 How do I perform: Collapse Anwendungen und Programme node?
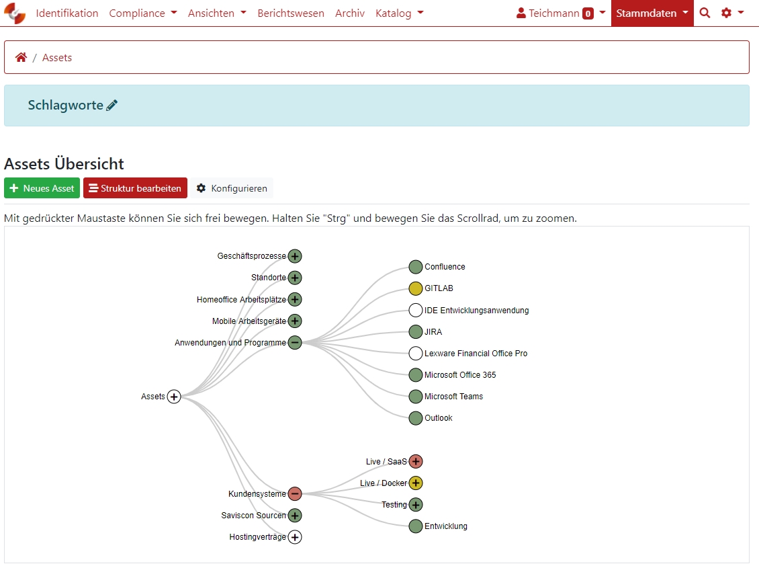pyautogui.click(x=295, y=342)
